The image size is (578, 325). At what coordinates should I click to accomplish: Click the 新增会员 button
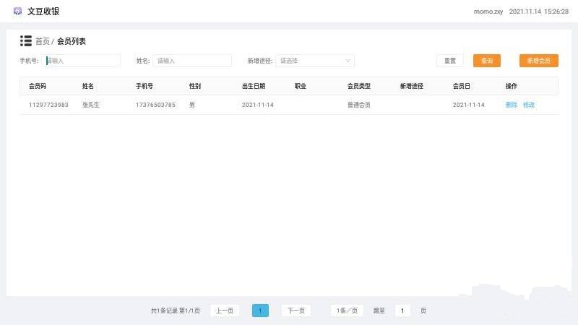tap(538, 61)
